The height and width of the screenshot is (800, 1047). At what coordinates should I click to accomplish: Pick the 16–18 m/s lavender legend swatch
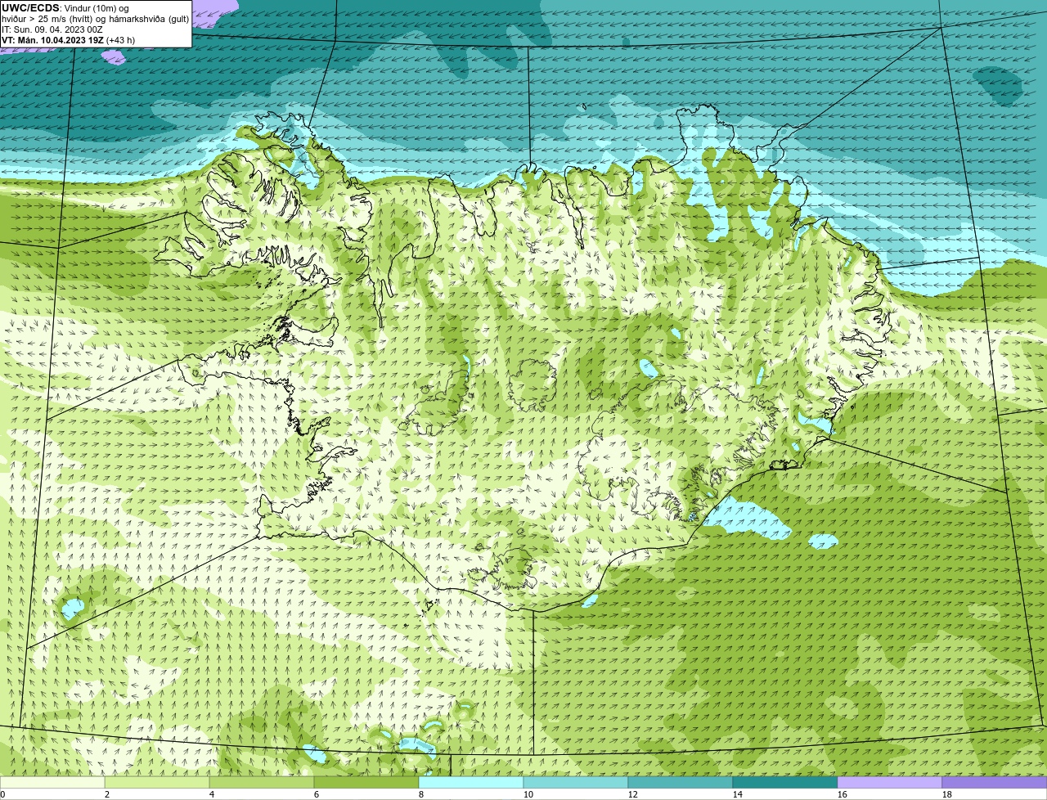click(890, 783)
